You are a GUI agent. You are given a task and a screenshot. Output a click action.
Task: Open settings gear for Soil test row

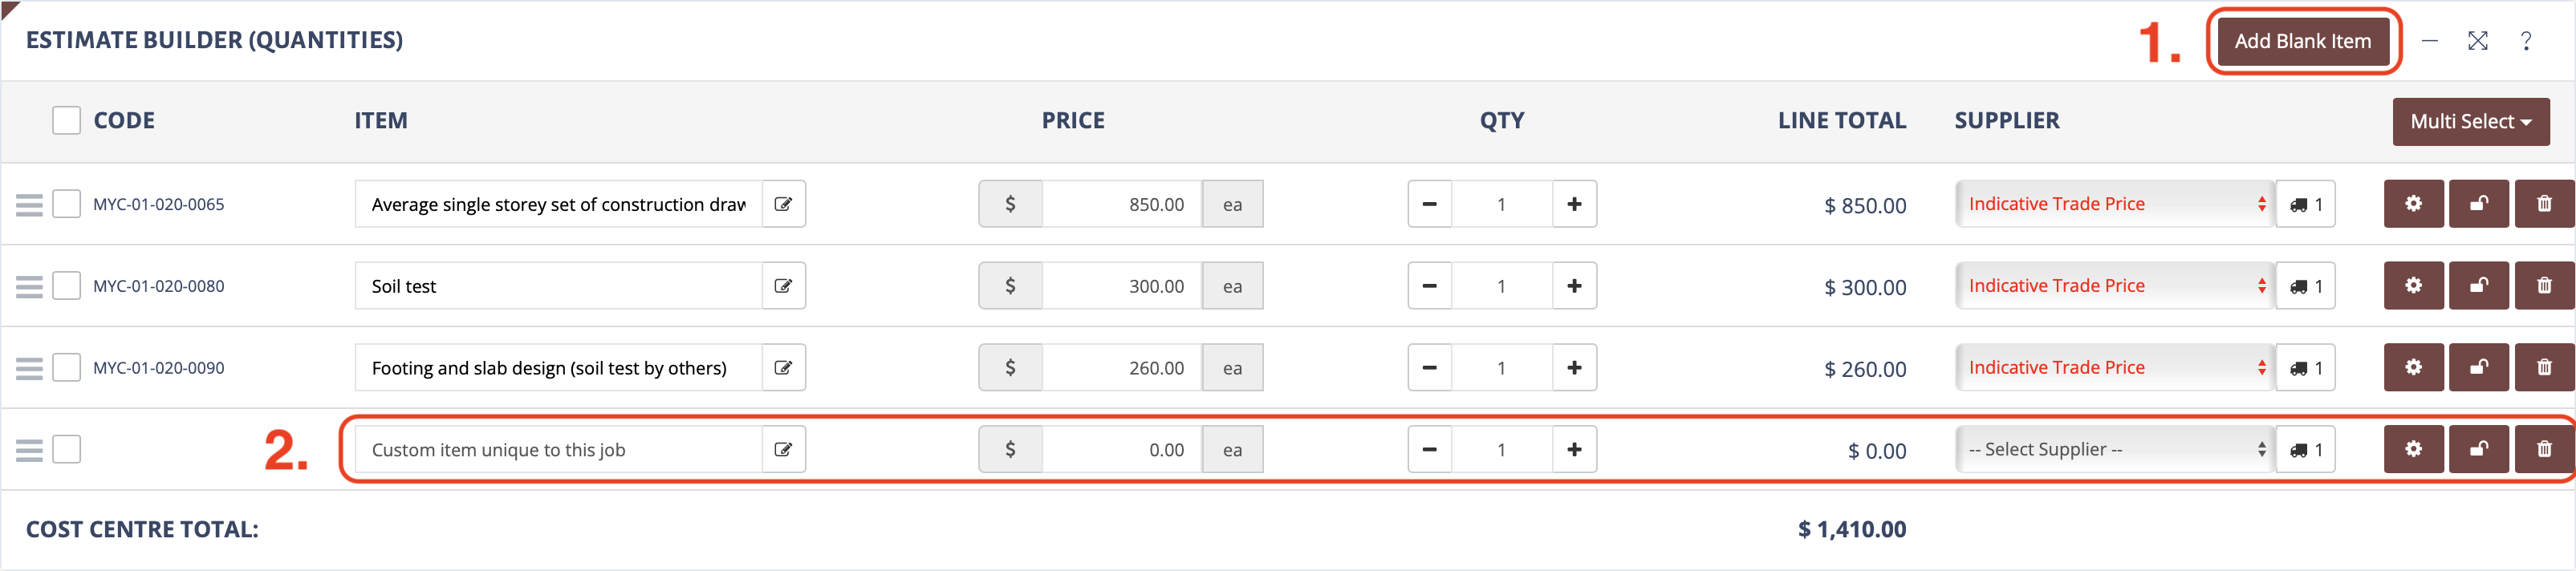(x=2413, y=286)
